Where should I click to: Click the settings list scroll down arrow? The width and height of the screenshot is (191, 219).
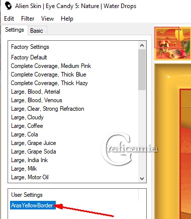(x=142, y=178)
